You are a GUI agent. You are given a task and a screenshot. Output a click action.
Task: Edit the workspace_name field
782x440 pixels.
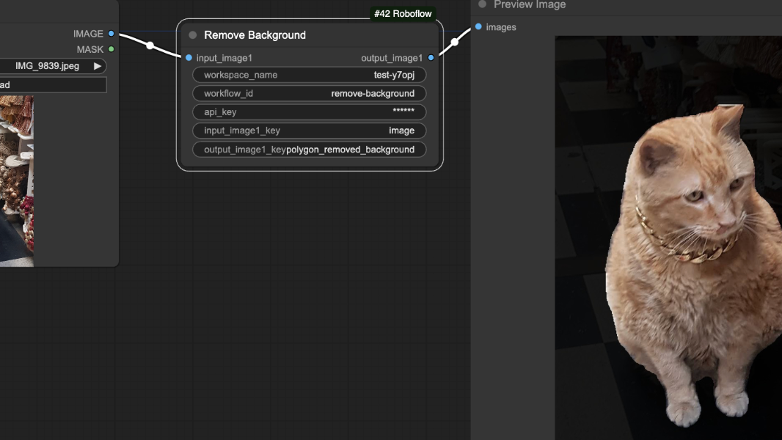[309, 75]
